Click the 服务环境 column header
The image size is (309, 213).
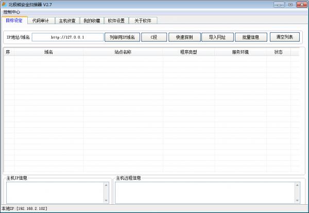(241, 52)
